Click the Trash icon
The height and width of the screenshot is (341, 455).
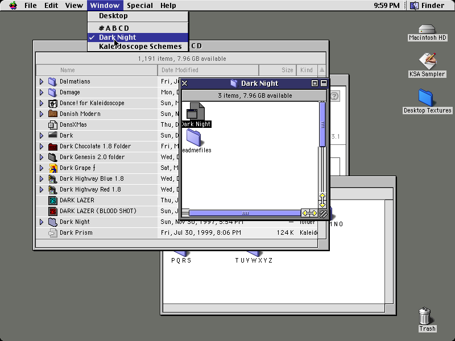[x=424, y=316]
